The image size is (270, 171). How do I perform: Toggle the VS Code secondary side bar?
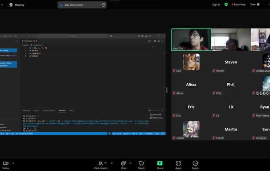pos(150,36)
